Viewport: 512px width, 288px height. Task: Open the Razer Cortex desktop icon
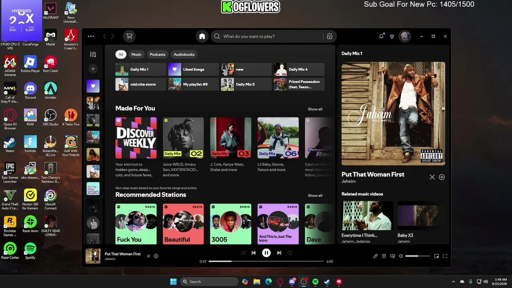coord(10,251)
